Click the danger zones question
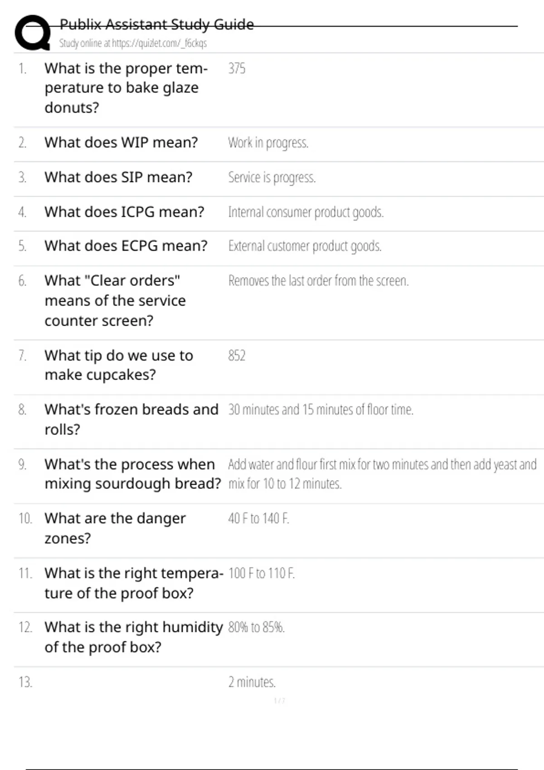The width and height of the screenshot is (544, 770). point(115,528)
